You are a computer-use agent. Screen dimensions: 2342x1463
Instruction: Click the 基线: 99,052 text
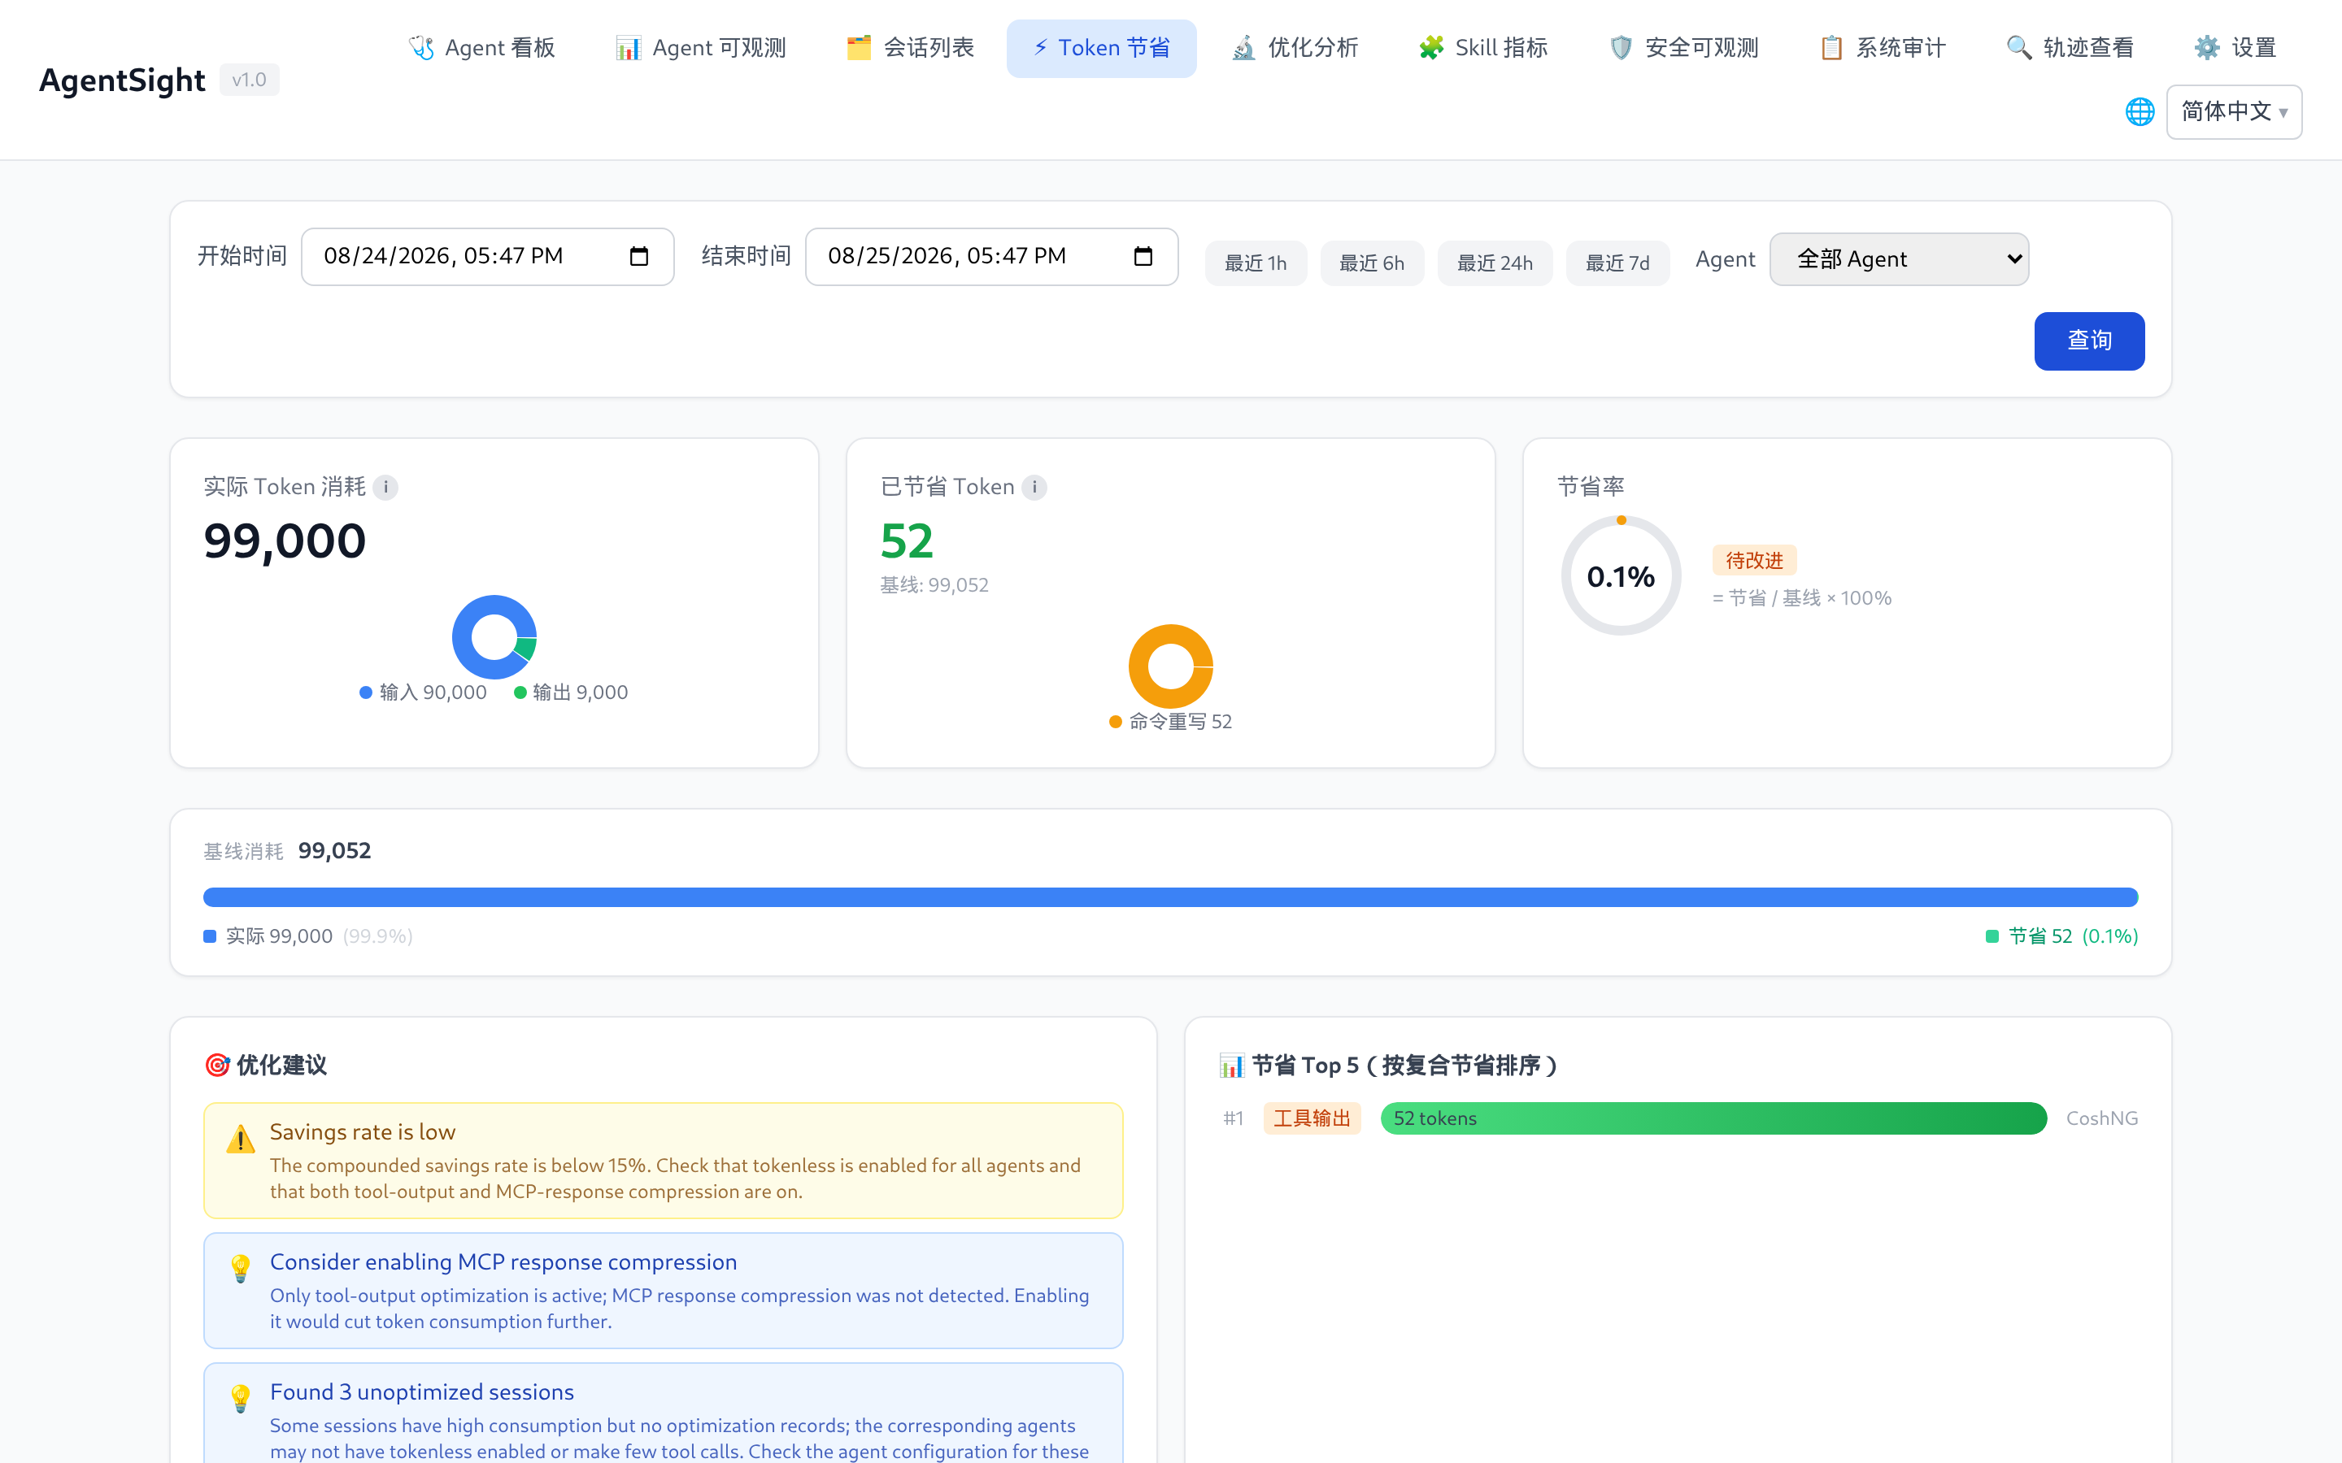coord(934,585)
